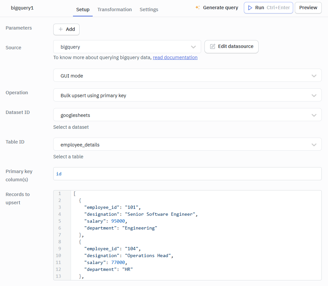Click "Senior Software Engineer" designation line
The height and width of the screenshot is (286, 328).
click(141, 214)
